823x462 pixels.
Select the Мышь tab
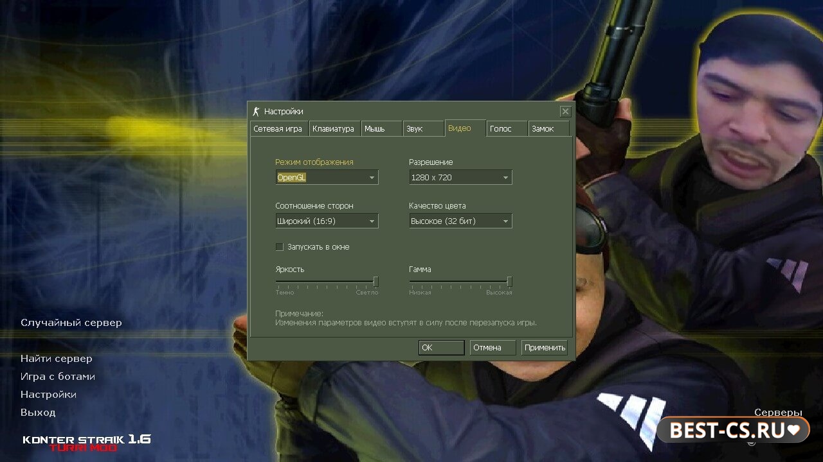381,128
